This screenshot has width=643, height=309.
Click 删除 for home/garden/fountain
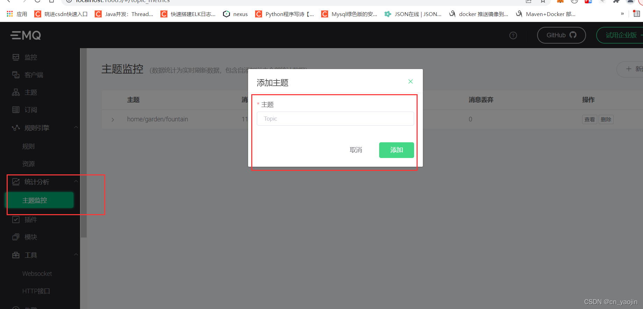click(x=606, y=119)
